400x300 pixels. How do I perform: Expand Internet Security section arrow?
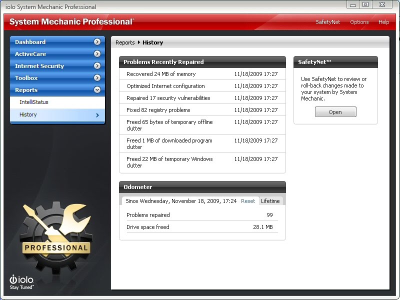[97, 66]
